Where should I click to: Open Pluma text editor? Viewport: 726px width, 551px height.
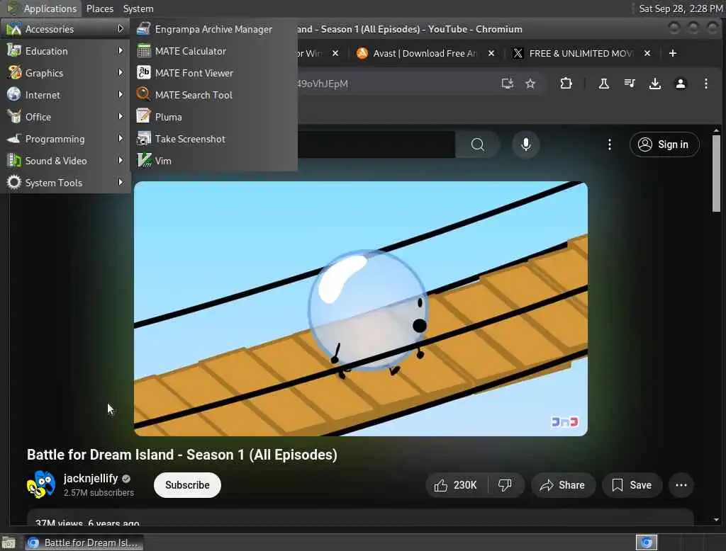coord(214,117)
